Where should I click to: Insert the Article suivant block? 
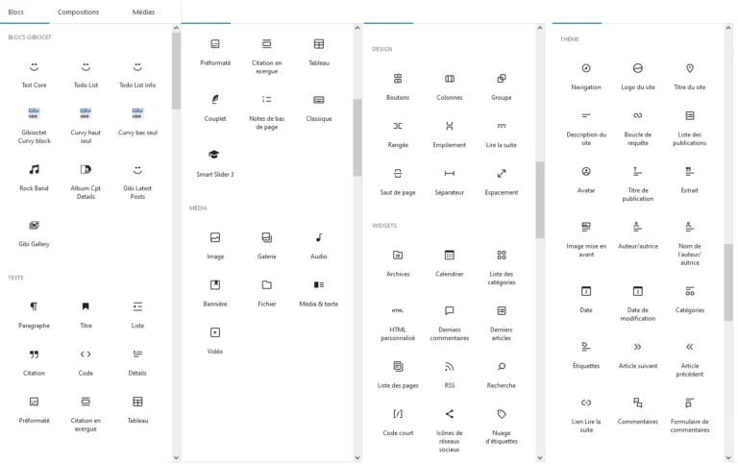coord(638,355)
